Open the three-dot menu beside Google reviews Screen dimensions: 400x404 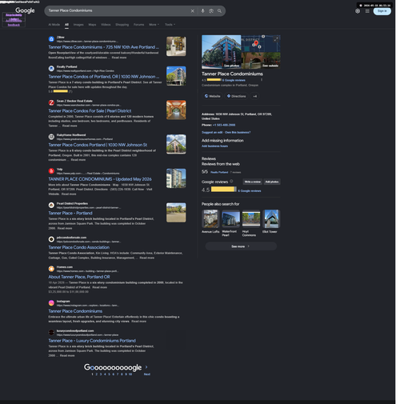click(262, 80)
